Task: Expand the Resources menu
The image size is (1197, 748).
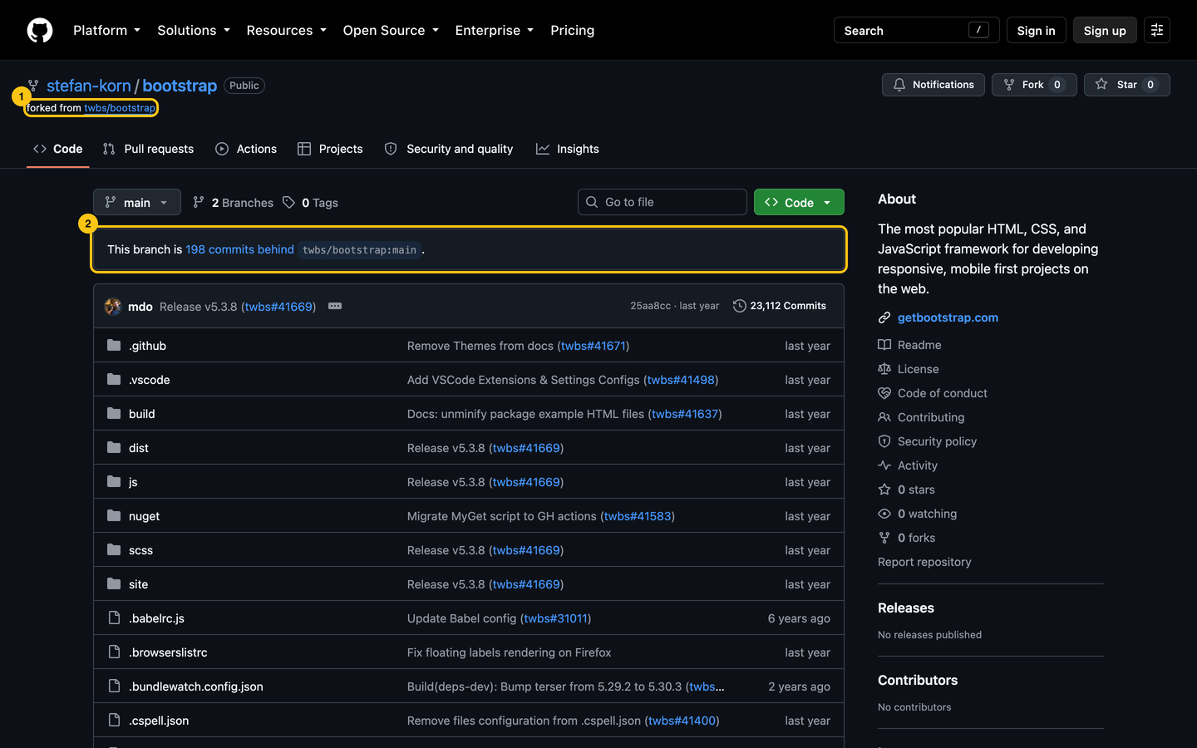Action: coord(286,31)
